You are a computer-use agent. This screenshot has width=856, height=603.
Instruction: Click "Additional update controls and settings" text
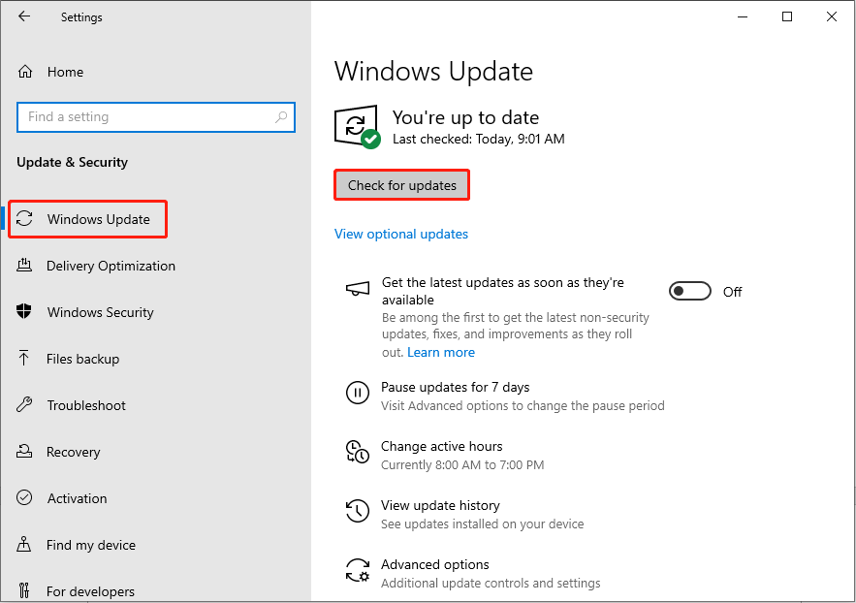click(x=491, y=583)
